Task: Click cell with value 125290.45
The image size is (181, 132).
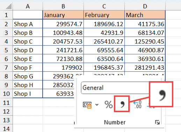Action: tap(145, 41)
